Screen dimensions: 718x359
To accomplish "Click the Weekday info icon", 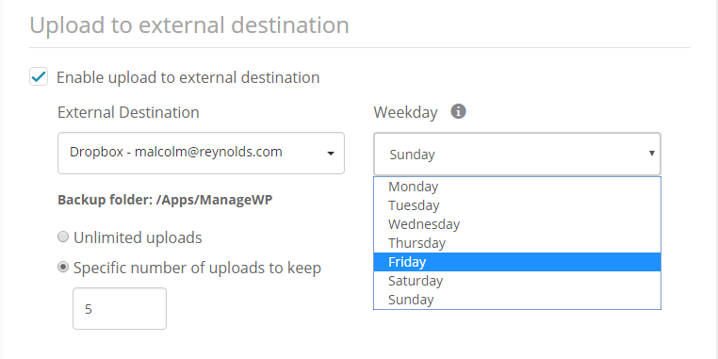I will [458, 111].
